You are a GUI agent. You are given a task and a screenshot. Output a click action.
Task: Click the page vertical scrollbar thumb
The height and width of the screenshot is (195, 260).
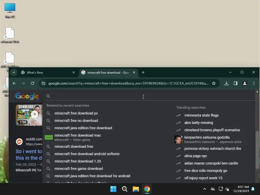[x=257, y=150]
